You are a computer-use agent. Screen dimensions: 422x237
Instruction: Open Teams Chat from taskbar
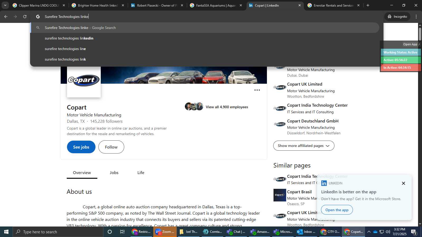click(236, 232)
